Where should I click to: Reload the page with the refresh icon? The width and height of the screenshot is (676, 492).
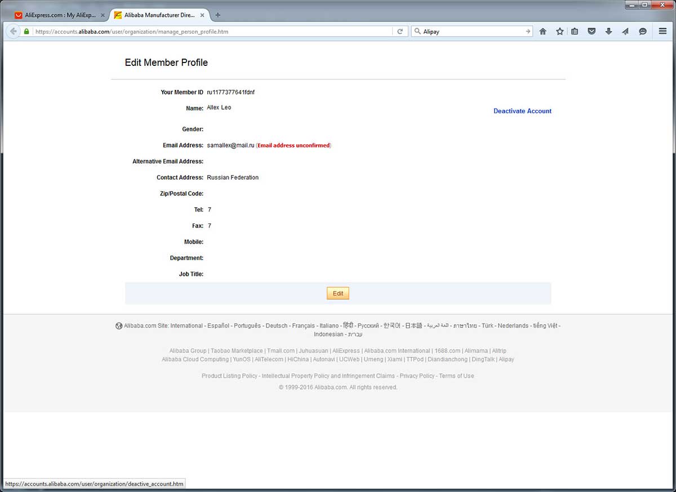[x=400, y=32]
